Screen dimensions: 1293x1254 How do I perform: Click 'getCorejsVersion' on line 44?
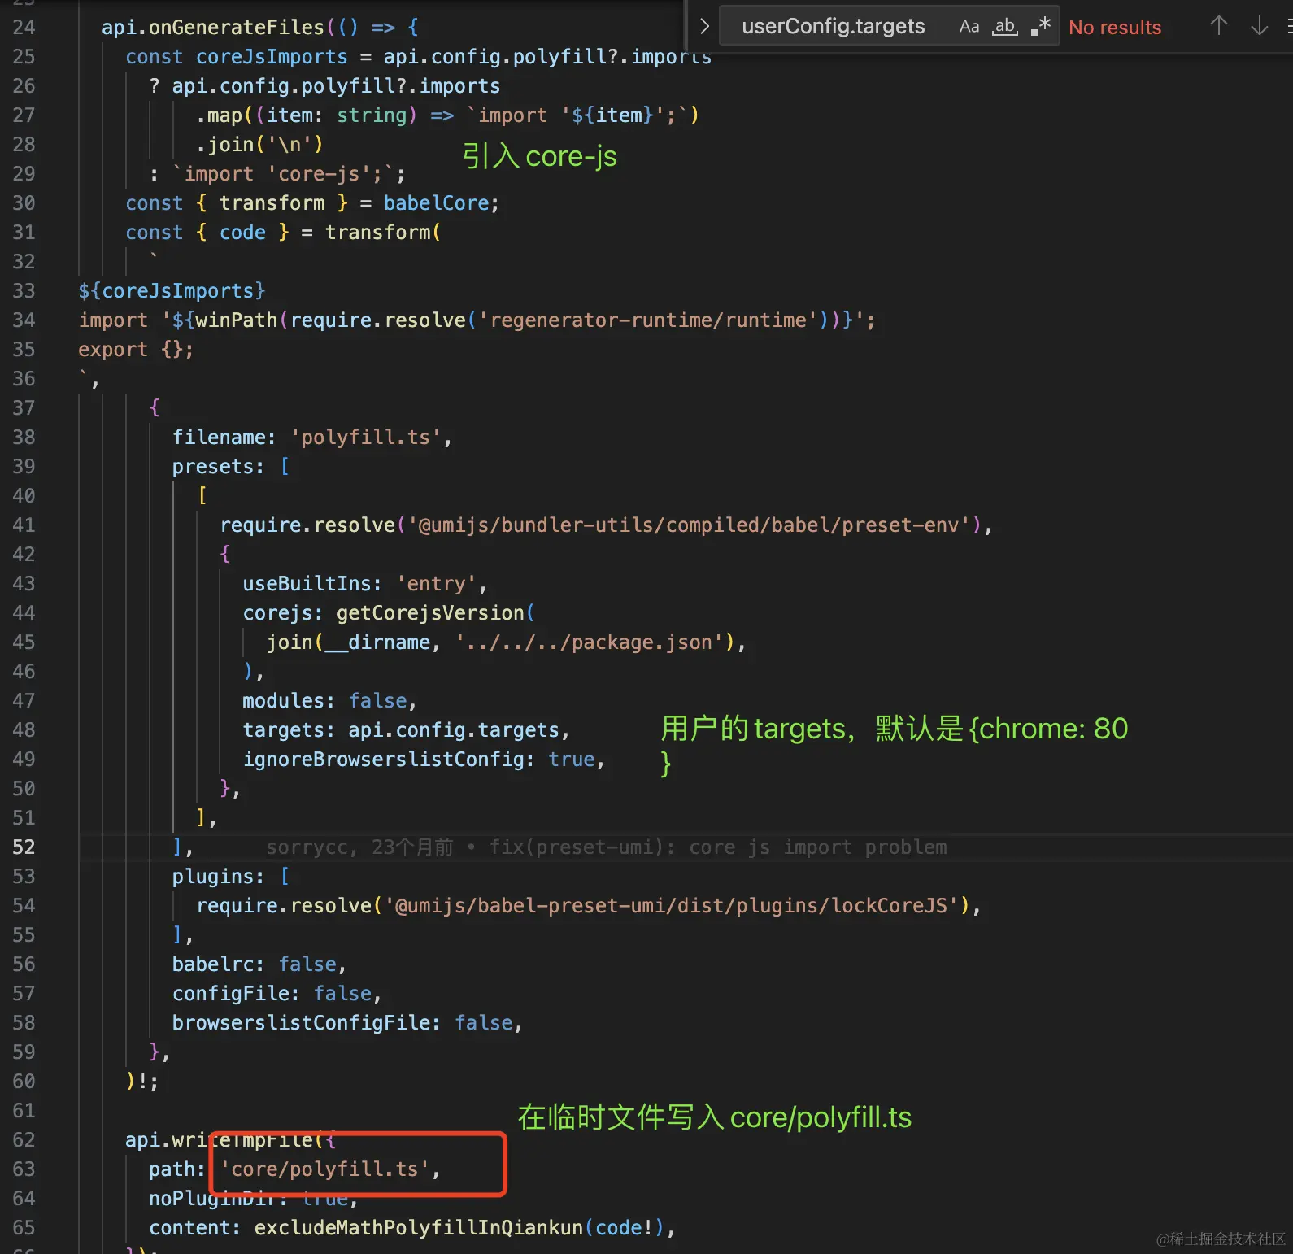(430, 613)
